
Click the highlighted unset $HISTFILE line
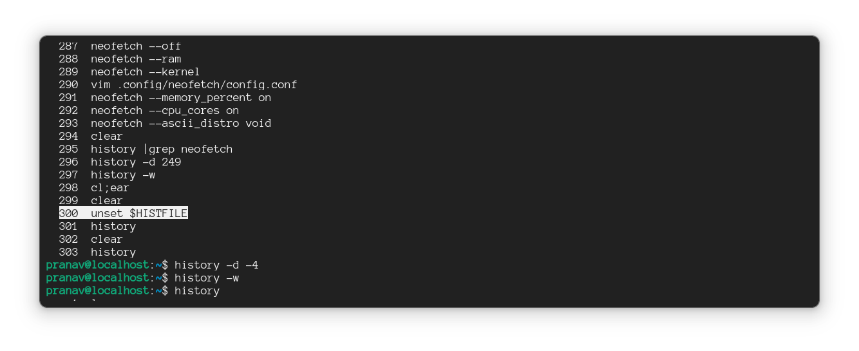point(123,213)
